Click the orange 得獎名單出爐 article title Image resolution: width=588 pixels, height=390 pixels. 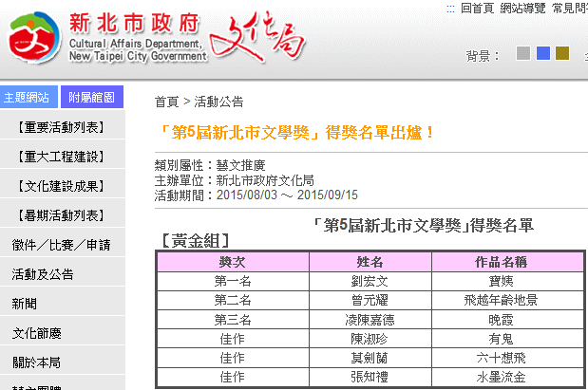point(295,133)
